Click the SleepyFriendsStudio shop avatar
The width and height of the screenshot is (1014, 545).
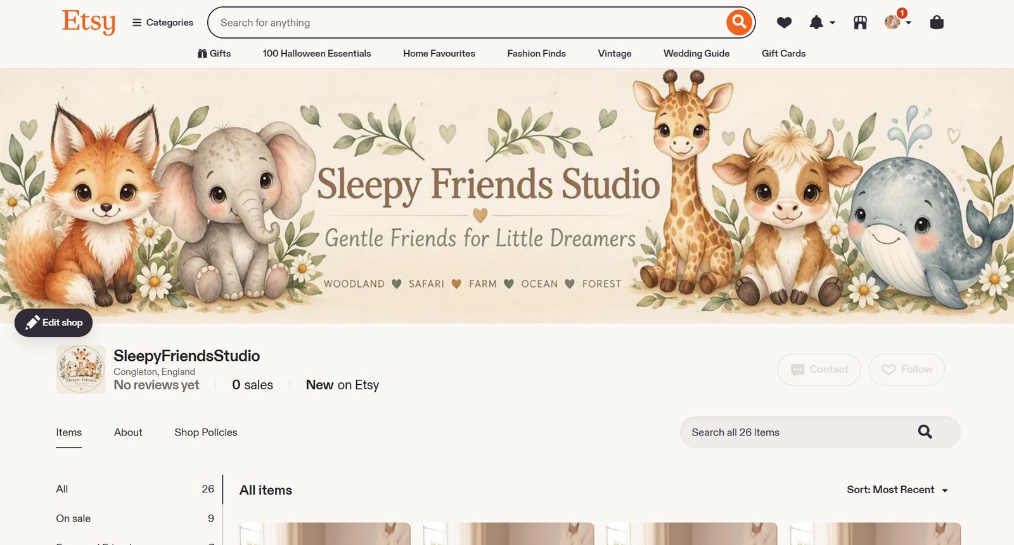pyautogui.click(x=81, y=370)
